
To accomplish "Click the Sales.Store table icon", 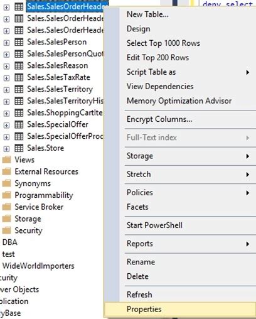I will coord(19,148).
